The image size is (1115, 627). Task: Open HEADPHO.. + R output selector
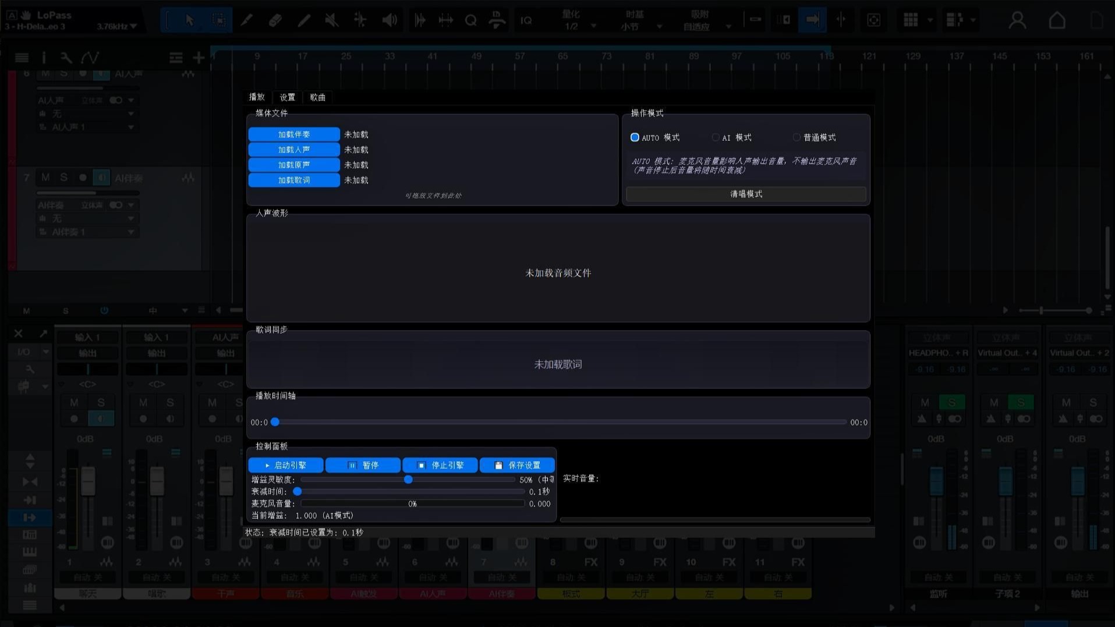[x=938, y=353]
